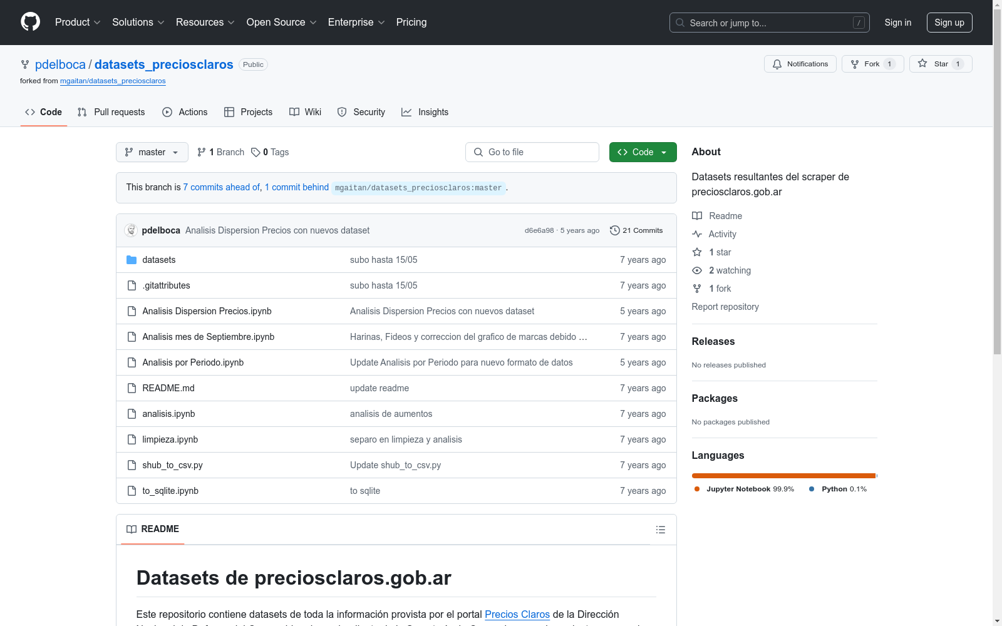Open the Pull requests tab
This screenshot has height=626, width=1002.
111,112
